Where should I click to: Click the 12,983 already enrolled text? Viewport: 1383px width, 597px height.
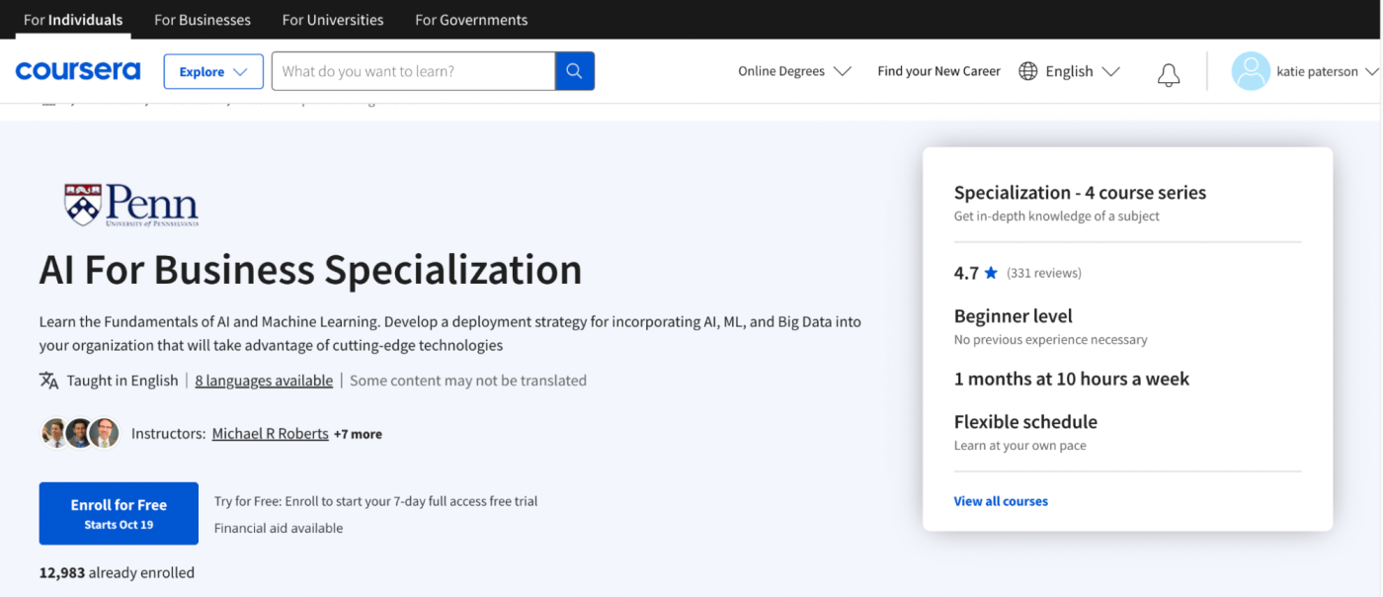117,572
